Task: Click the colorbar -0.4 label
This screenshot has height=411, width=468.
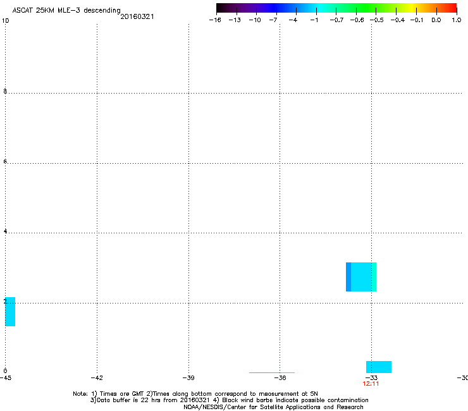Action: (x=397, y=20)
